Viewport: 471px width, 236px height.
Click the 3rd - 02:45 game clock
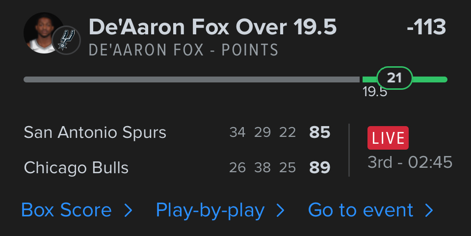pos(410,162)
